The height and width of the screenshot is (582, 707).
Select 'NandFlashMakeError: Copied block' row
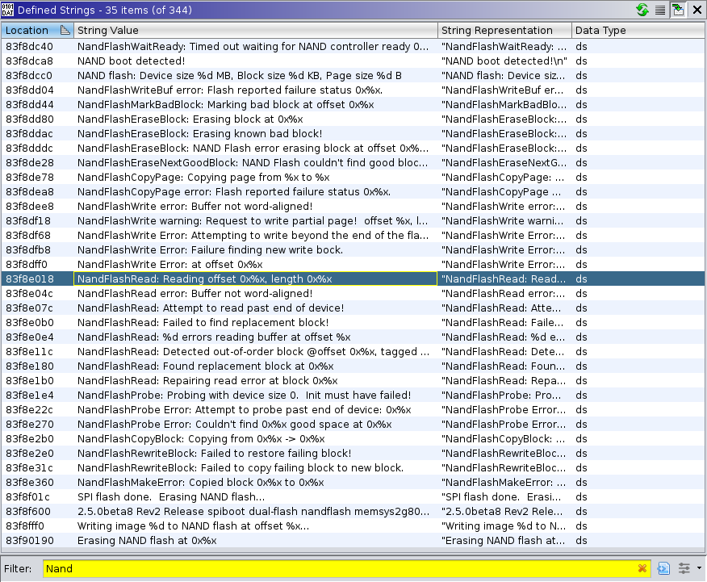[x=353, y=483]
